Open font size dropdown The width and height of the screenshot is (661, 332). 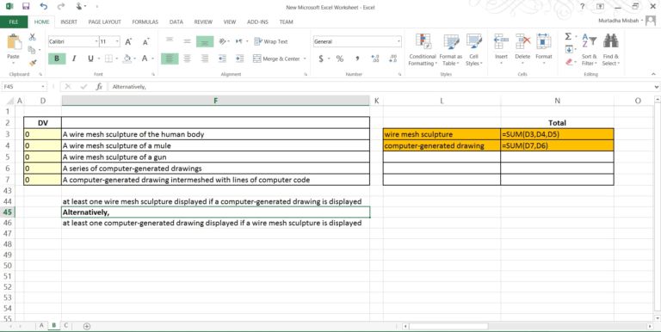(117, 41)
